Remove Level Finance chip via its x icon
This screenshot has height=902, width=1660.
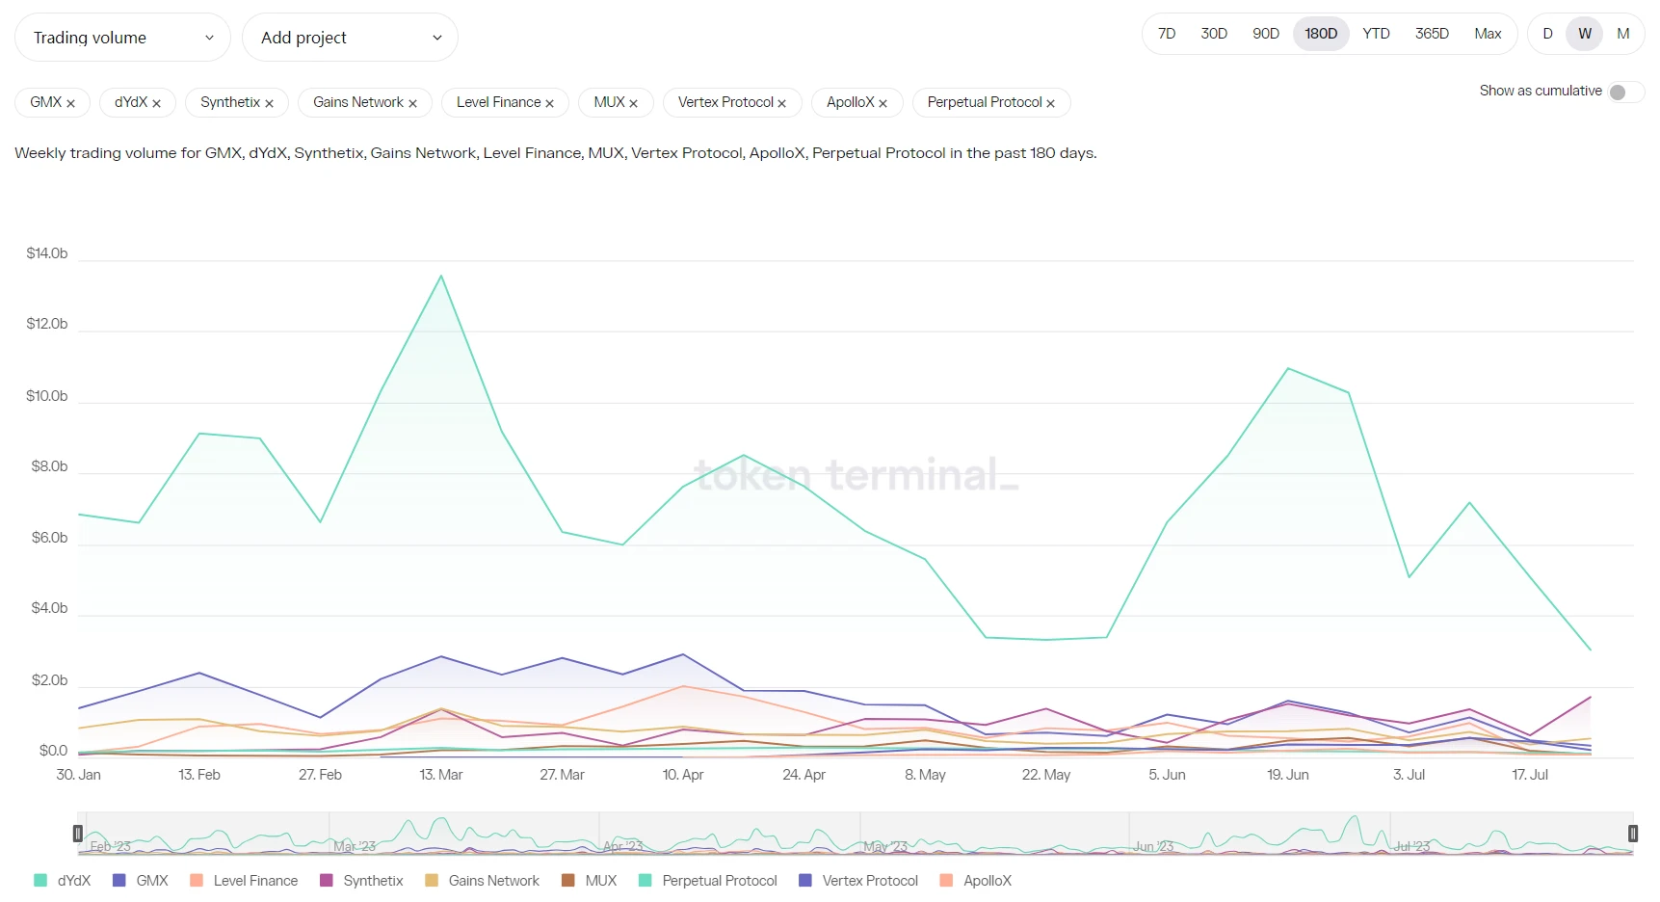coord(549,103)
